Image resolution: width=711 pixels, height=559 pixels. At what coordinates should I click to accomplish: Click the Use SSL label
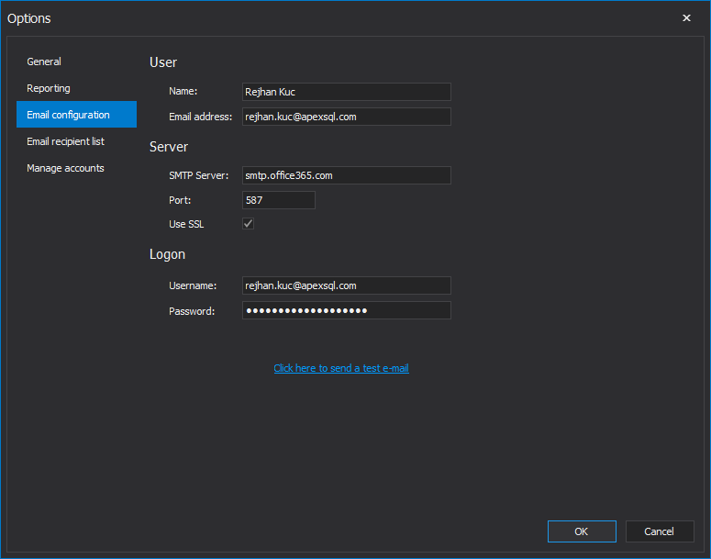186,224
